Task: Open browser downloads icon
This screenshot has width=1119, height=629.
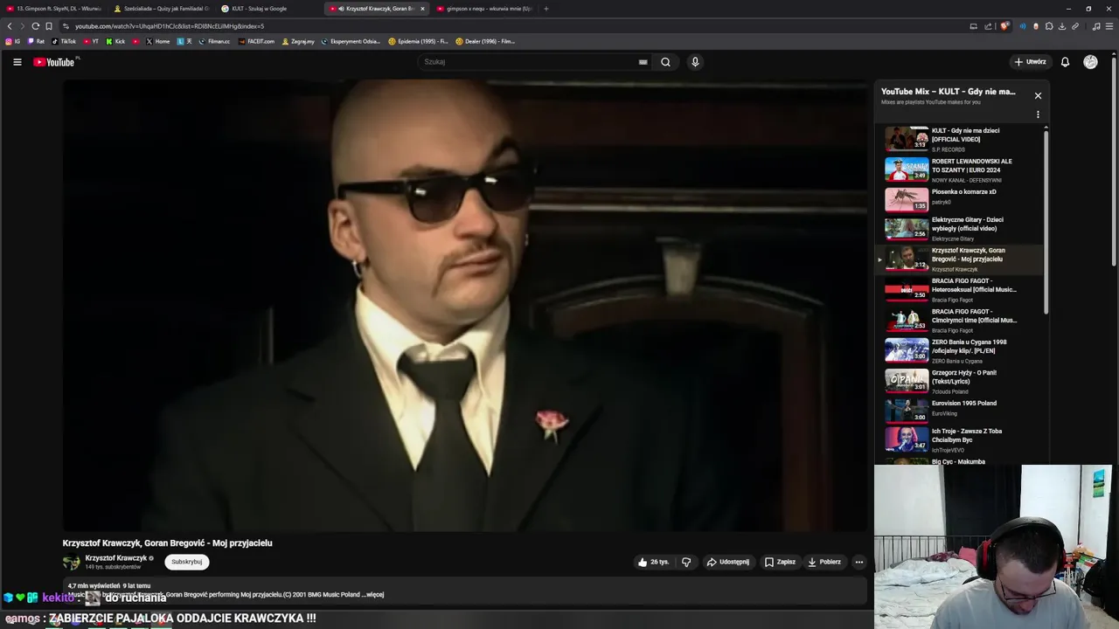Action: click(1061, 26)
